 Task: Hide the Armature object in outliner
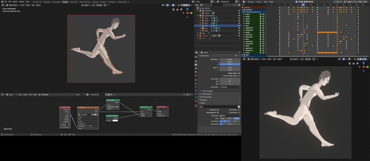coord(239,36)
